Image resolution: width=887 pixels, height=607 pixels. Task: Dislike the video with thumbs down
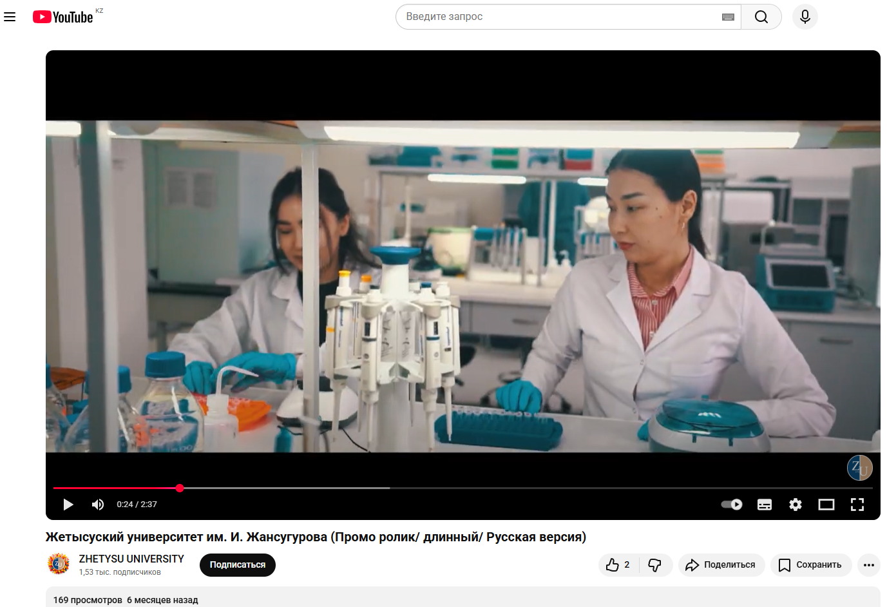tap(655, 565)
